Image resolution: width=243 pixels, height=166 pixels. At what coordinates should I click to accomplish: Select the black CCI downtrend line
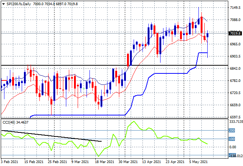point(51,136)
